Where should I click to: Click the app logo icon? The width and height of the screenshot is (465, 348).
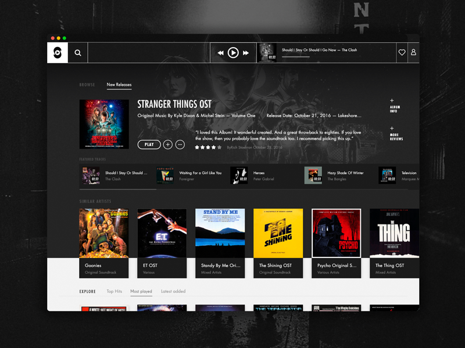58,52
